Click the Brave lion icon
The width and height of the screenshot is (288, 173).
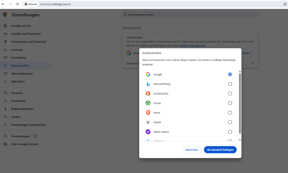tap(148, 113)
